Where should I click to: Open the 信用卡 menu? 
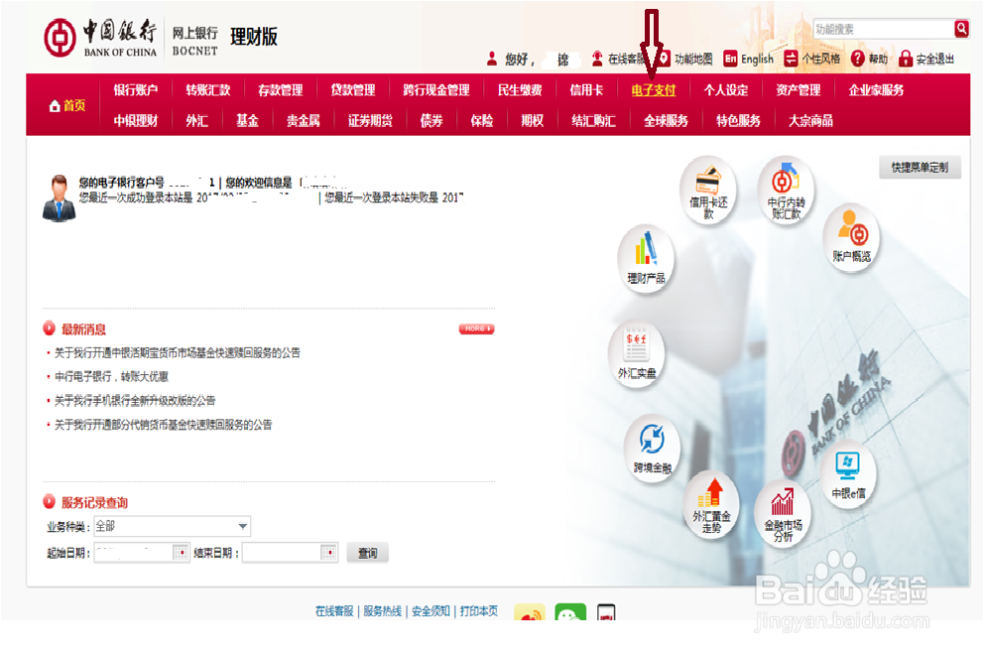(586, 89)
